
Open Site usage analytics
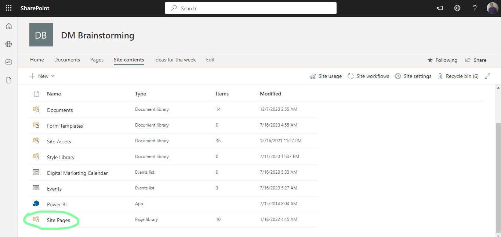pos(326,76)
